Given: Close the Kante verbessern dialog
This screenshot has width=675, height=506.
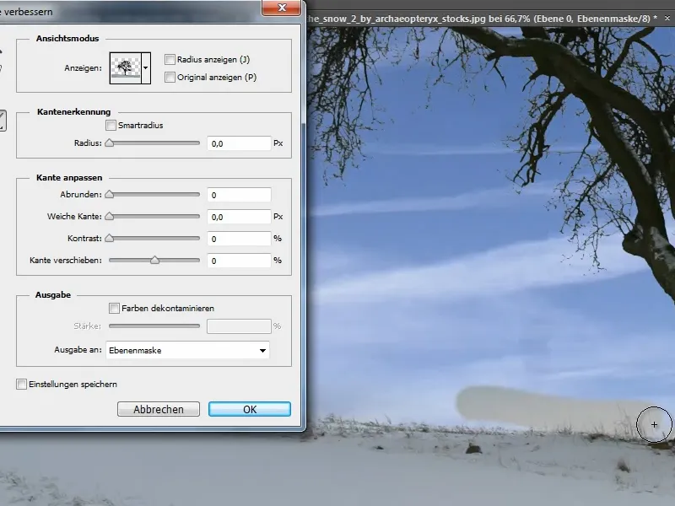Looking at the screenshot, I should tap(282, 8).
